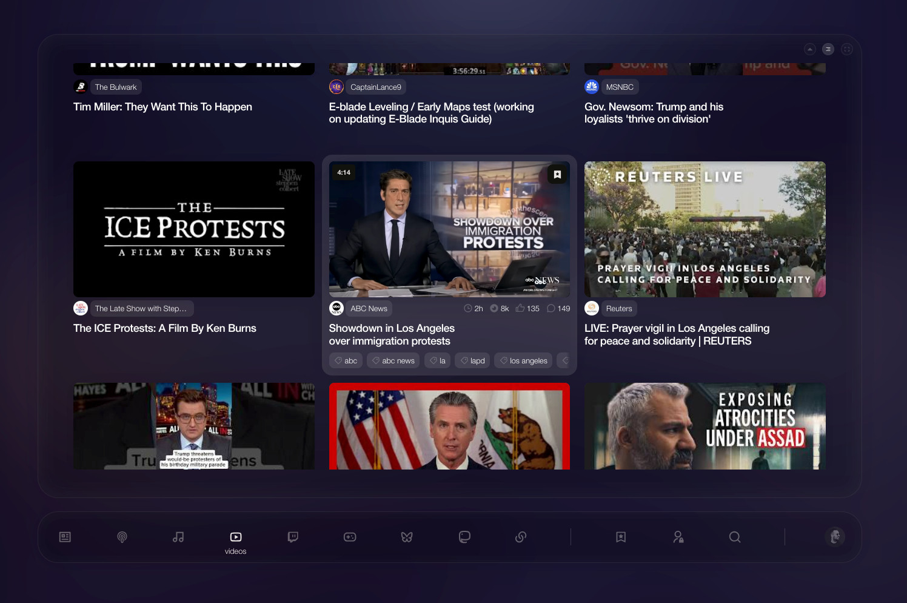
Task: Click the 8k views icon
Action: coord(494,308)
